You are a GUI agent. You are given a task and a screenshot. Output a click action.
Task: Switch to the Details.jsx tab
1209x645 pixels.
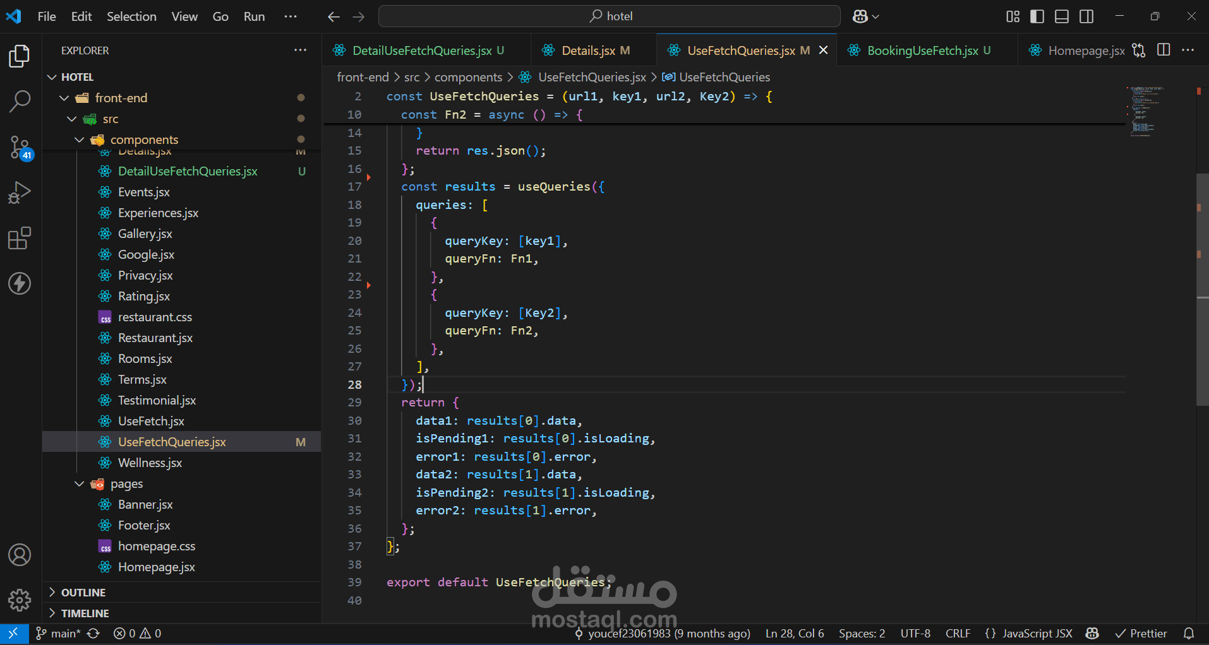point(594,50)
